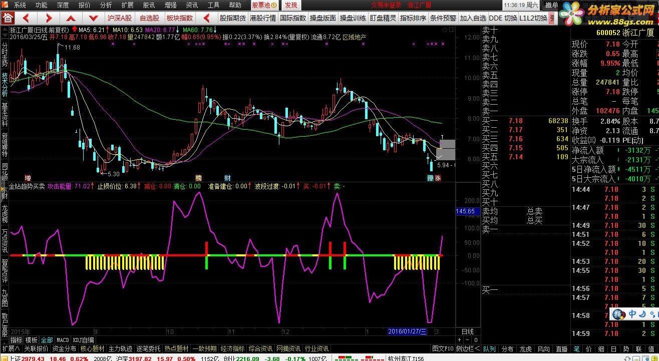This screenshot has width=659, height=361.
Task: Toggle the 侧边栏 sidebar button
Action: [x=467, y=348]
